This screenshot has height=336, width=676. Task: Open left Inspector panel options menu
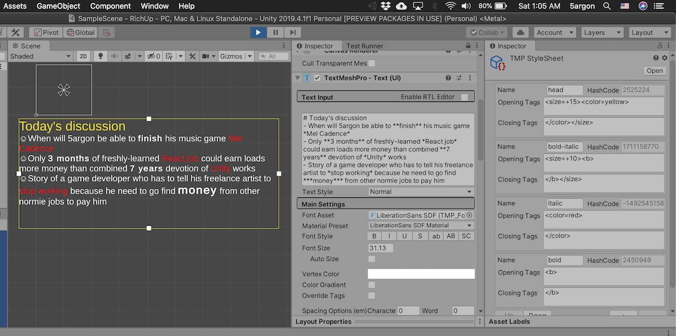click(477, 46)
